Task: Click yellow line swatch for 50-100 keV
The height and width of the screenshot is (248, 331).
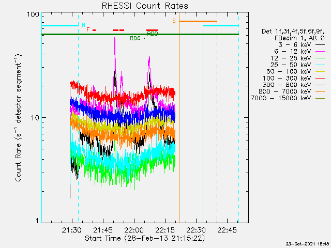Action: 320,72
